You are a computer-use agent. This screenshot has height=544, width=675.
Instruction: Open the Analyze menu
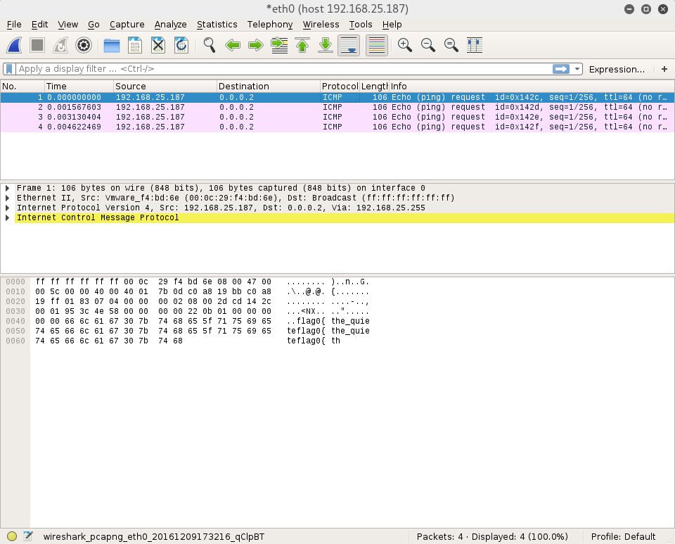pos(170,25)
